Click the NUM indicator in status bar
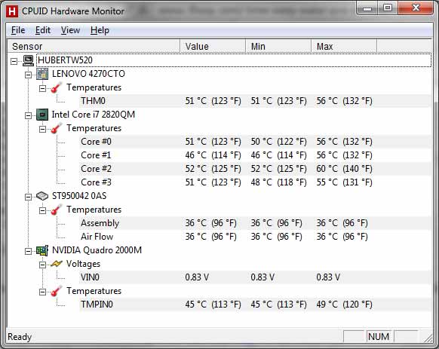 point(379,337)
